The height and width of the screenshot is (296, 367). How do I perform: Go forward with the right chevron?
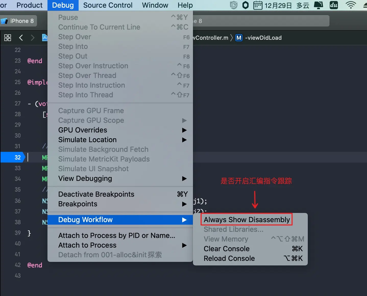(x=32, y=38)
